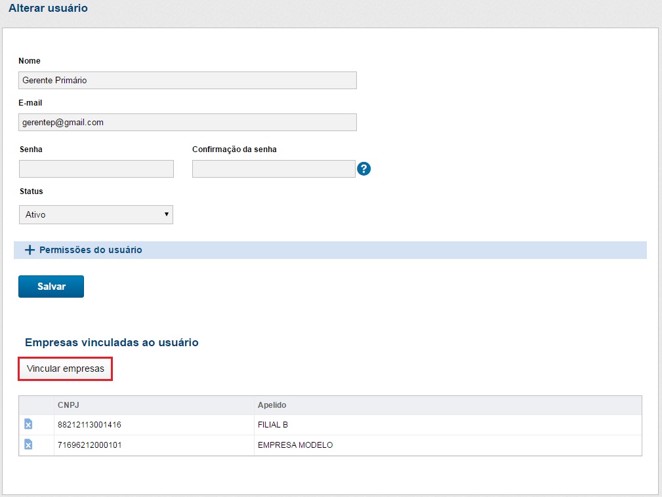Click the FILIAL B nickname cell
Screen dimensions: 662x497
273,425
